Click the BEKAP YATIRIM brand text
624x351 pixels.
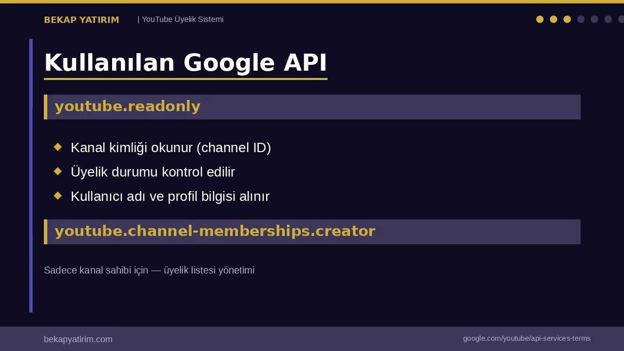81,20
